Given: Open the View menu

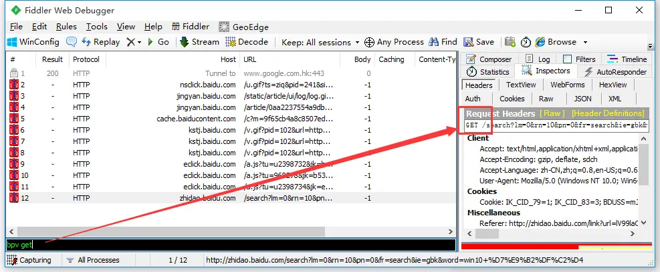Looking at the screenshot, I should tap(126, 27).
